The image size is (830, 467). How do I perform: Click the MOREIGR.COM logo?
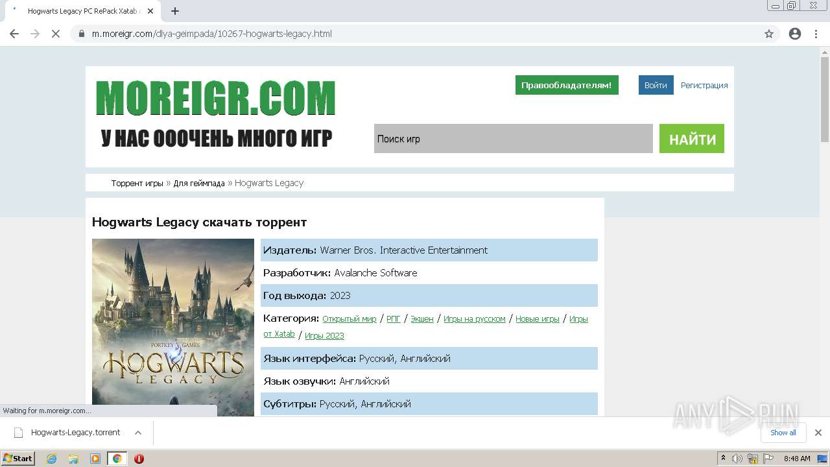pos(215,97)
